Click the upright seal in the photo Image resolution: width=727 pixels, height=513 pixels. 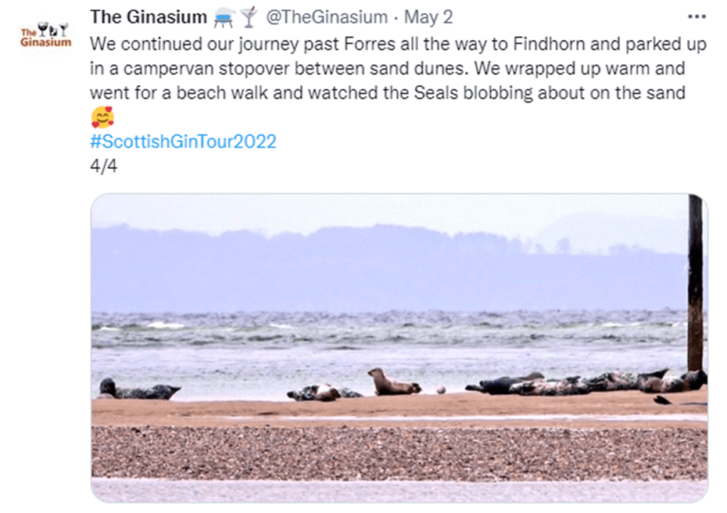click(x=392, y=382)
